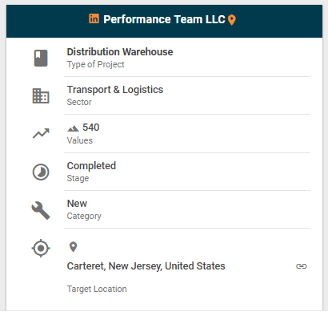Open the LinkedIn icon beside company name
Screen dimensions: 328x312
pos(94,18)
